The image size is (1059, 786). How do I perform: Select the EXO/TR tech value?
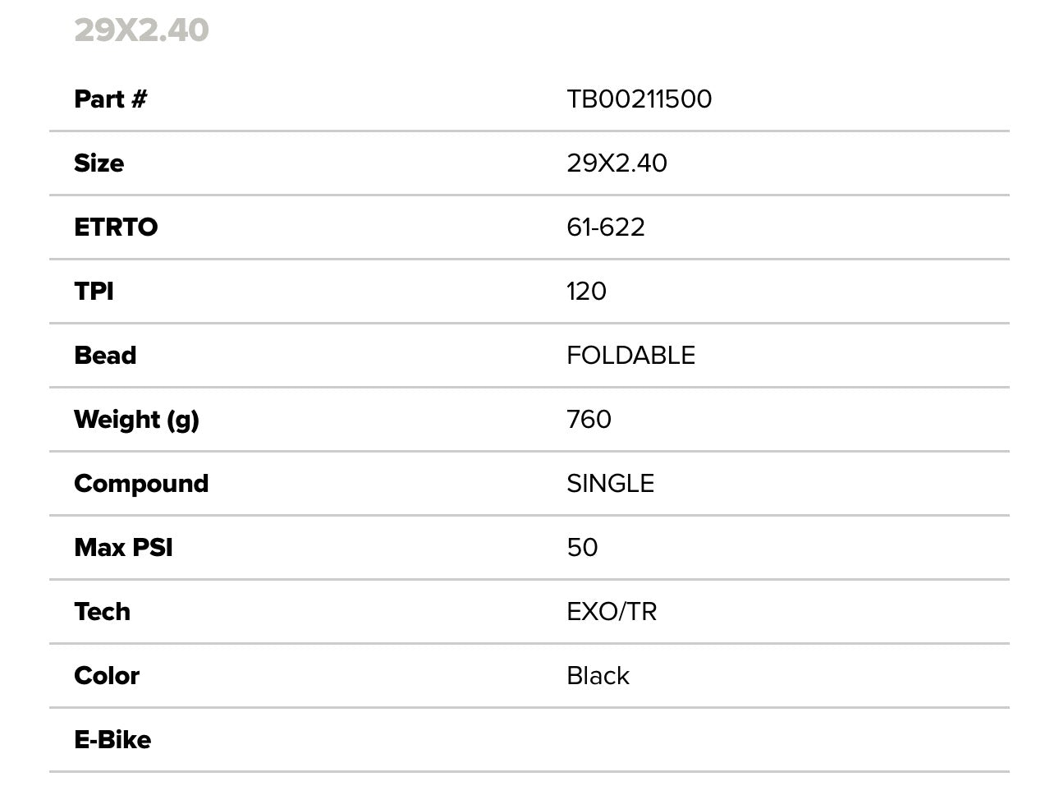click(x=612, y=612)
